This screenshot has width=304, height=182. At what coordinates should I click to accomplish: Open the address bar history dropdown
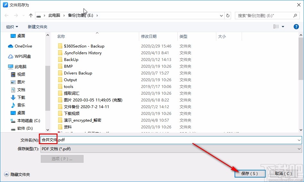pos(221,16)
